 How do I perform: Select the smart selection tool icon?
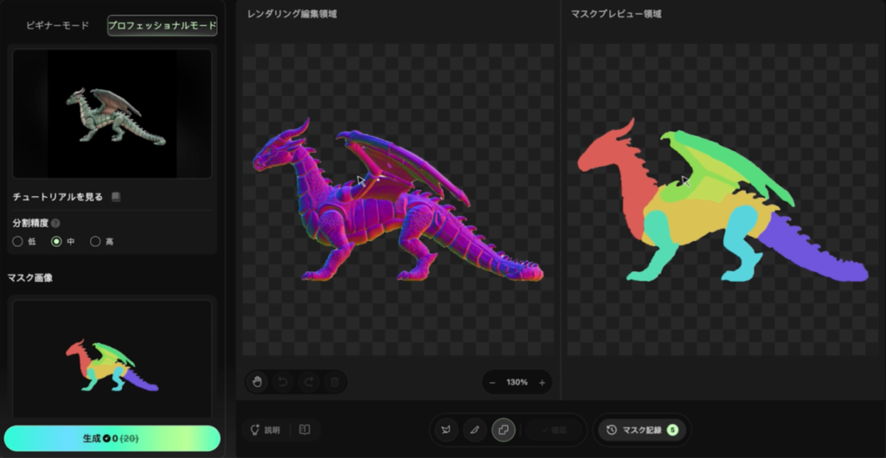(446, 429)
